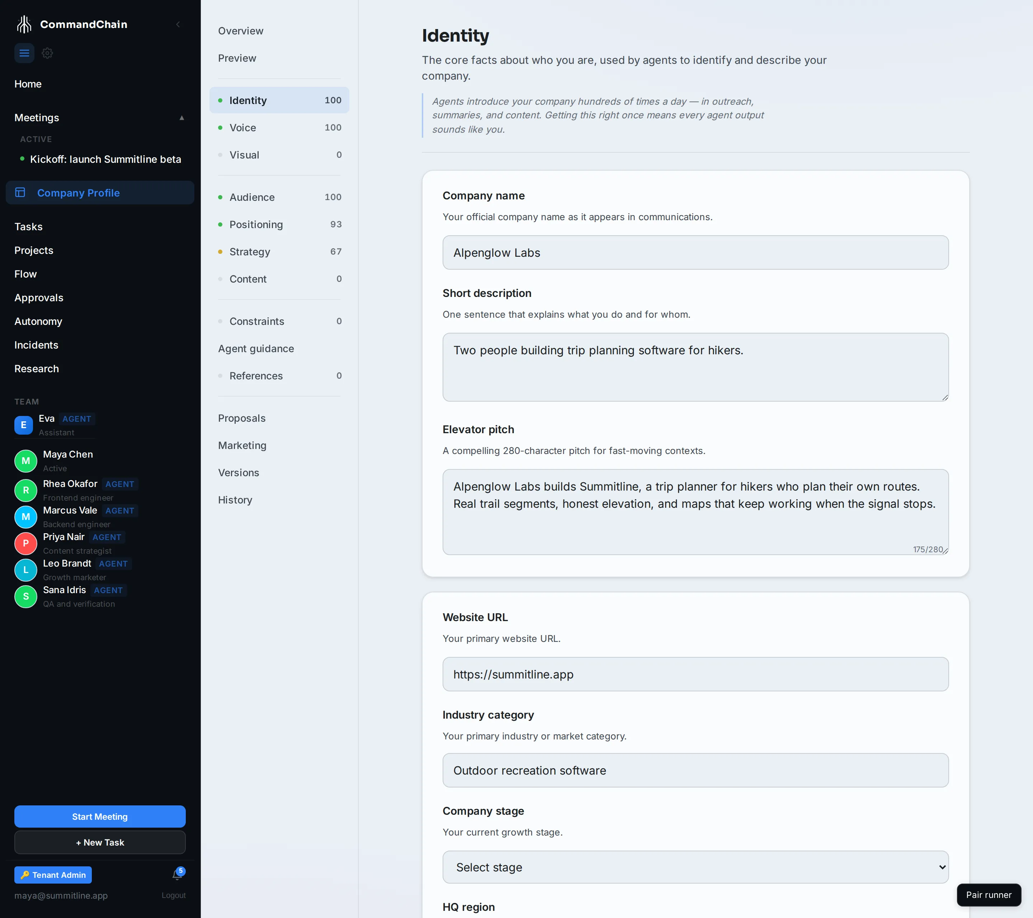Click Maya Chen's green avatar

[26, 461]
